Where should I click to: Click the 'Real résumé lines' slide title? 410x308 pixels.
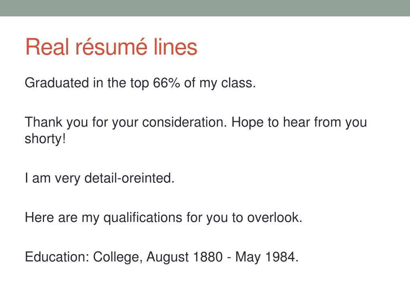click(111, 47)
